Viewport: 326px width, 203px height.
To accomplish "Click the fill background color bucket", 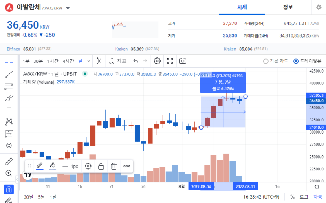I will (x=53, y=166).
